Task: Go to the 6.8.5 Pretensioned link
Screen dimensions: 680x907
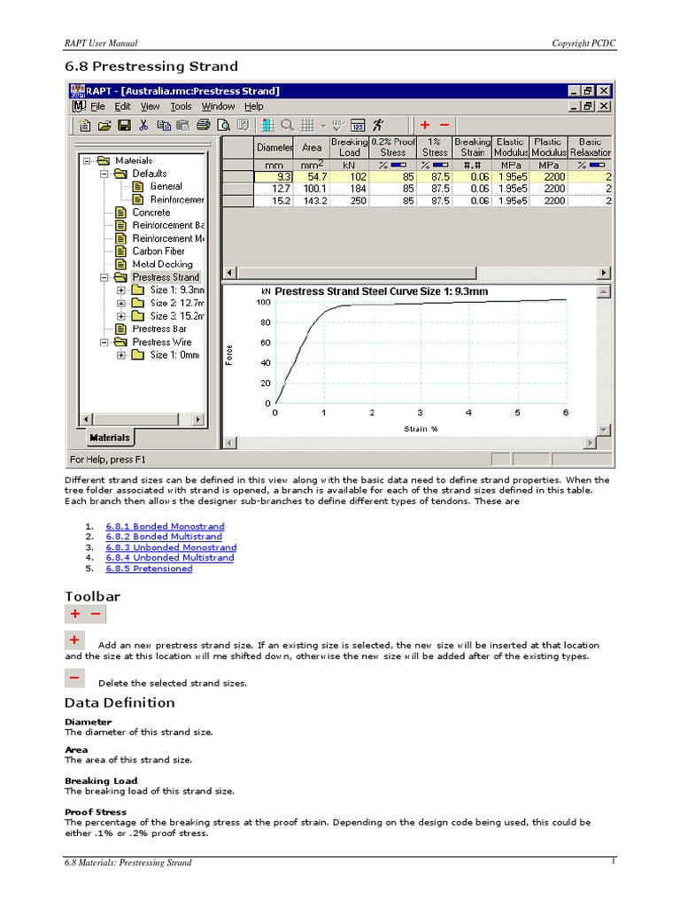Action: coord(149,569)
